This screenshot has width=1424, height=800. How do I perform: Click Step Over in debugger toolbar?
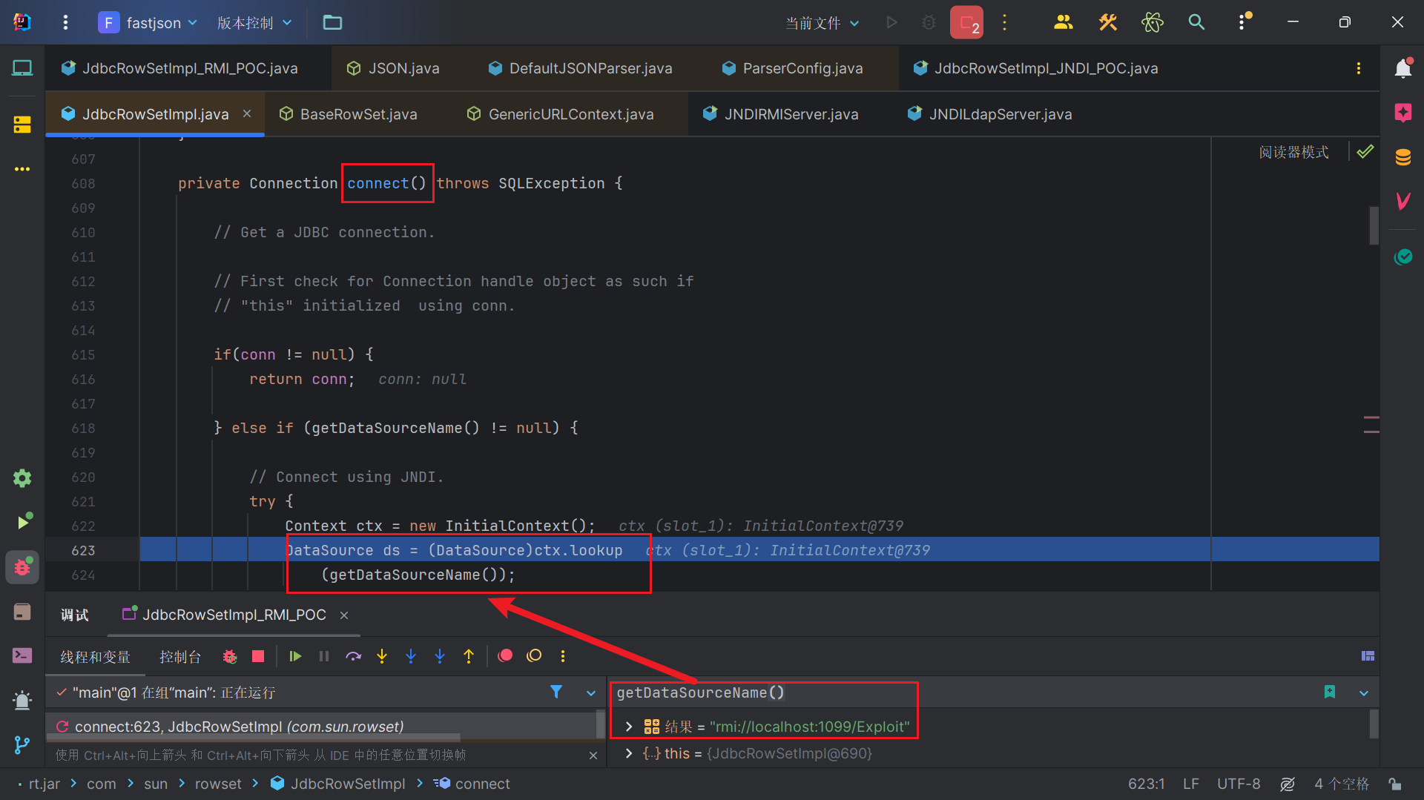tap(353, 656)
